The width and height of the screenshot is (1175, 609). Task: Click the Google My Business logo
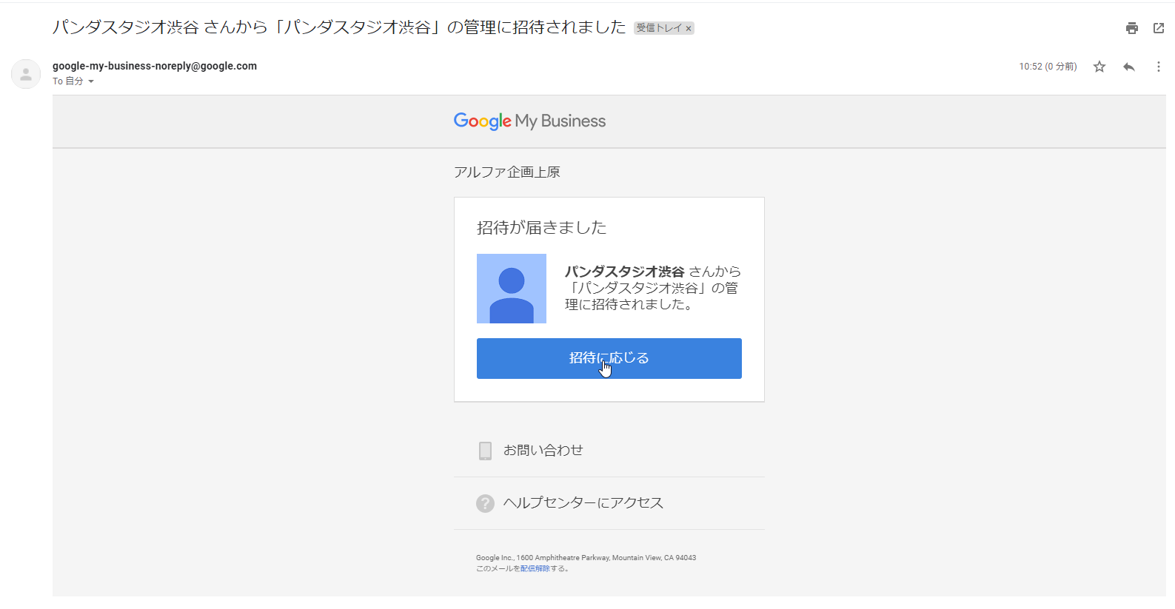click(529, 121)
